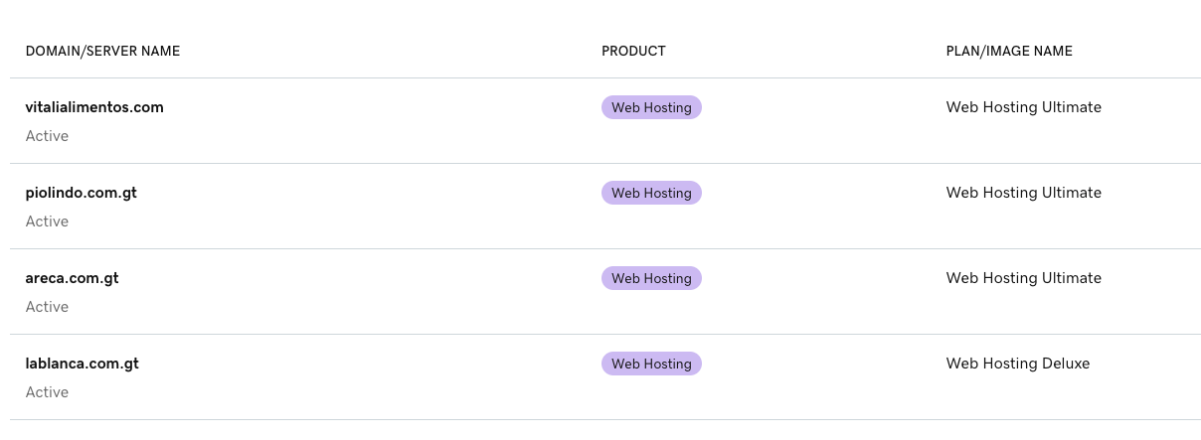Click Active status under lablanca.com.gt
The image size is (1201, 440).
tap(47, 392)
